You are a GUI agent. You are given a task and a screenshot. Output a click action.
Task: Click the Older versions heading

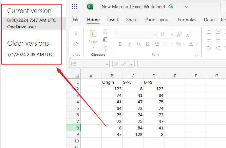[x=28, y=43]
